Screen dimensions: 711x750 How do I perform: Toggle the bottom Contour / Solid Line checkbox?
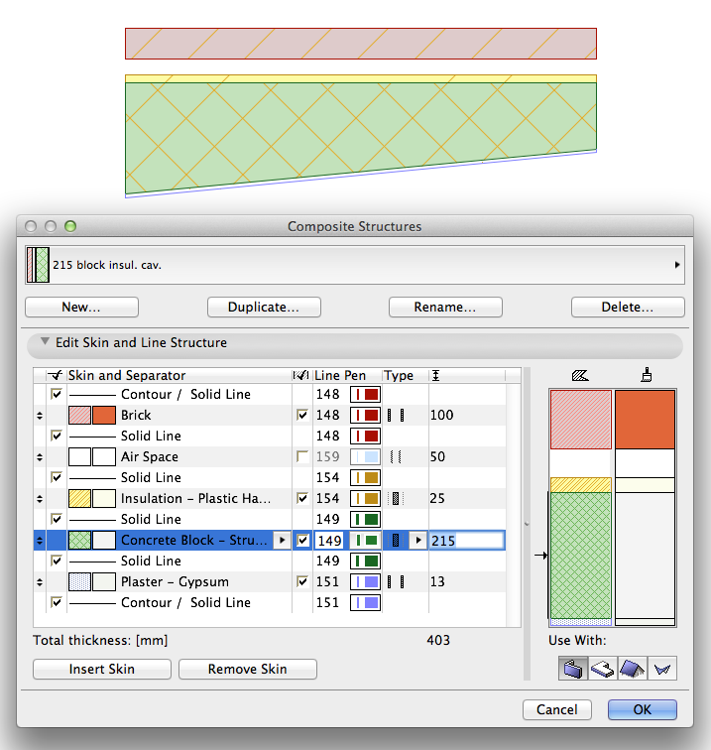(57, 602)
